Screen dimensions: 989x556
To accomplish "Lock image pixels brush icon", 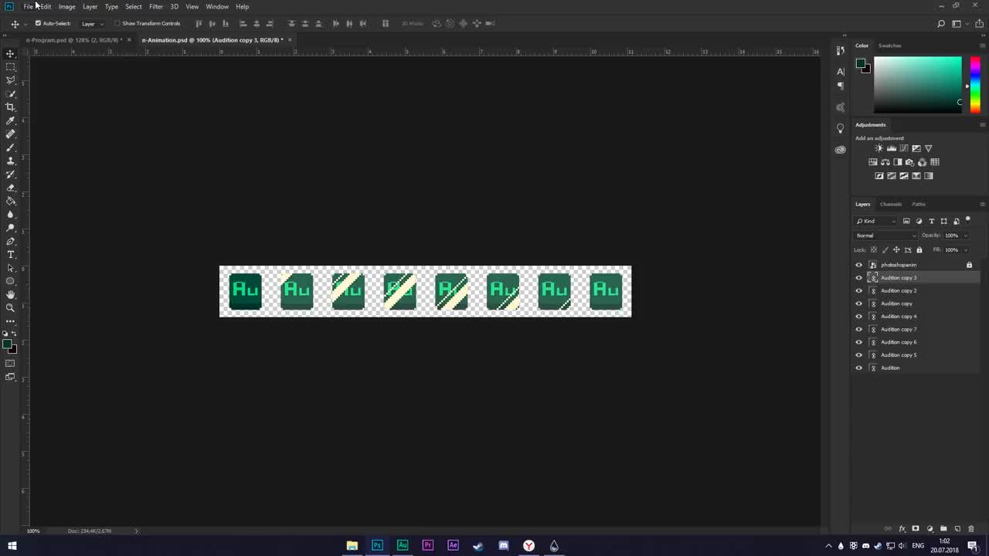I will (885, 249).
